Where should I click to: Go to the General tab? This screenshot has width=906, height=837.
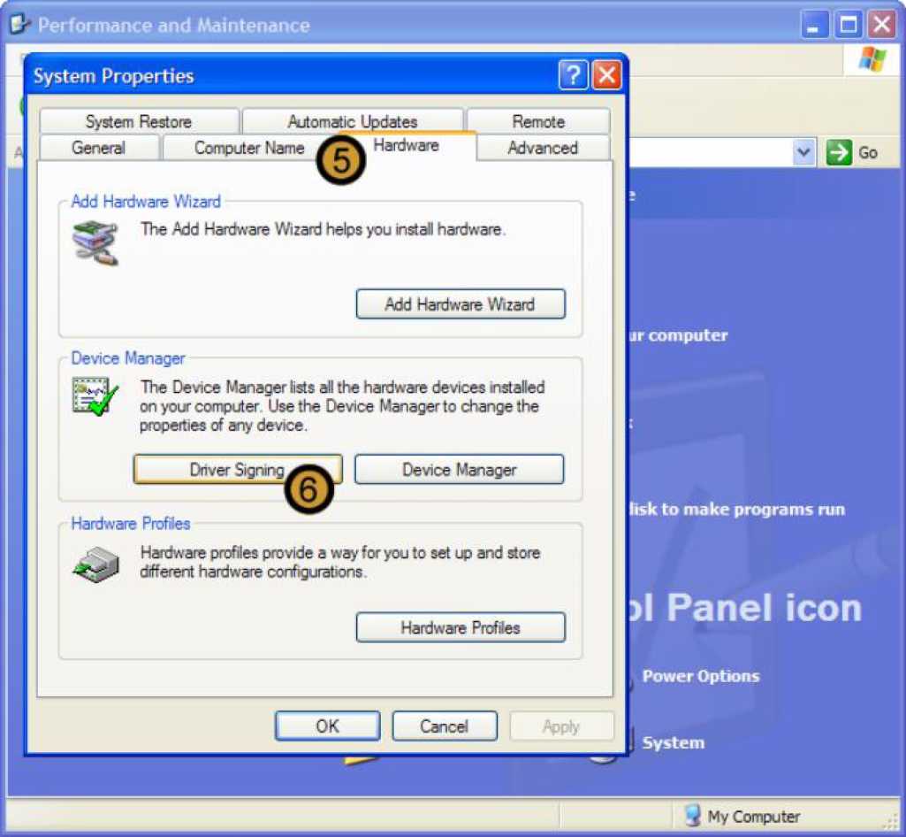(x=99, y=148)
